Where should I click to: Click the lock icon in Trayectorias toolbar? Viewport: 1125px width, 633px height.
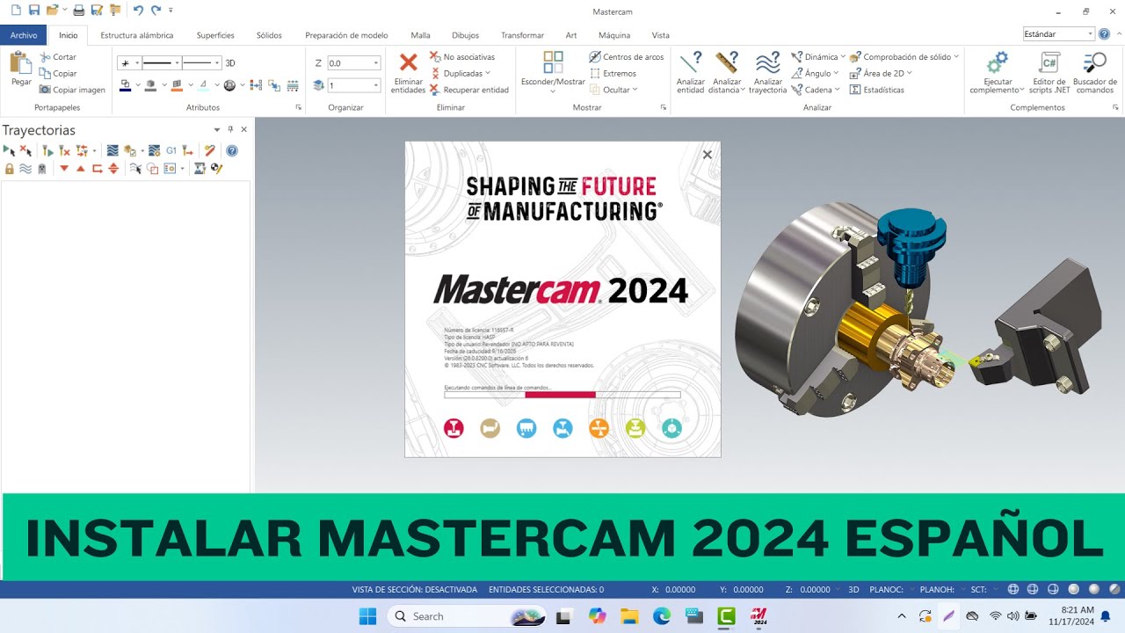coord(9,168)
